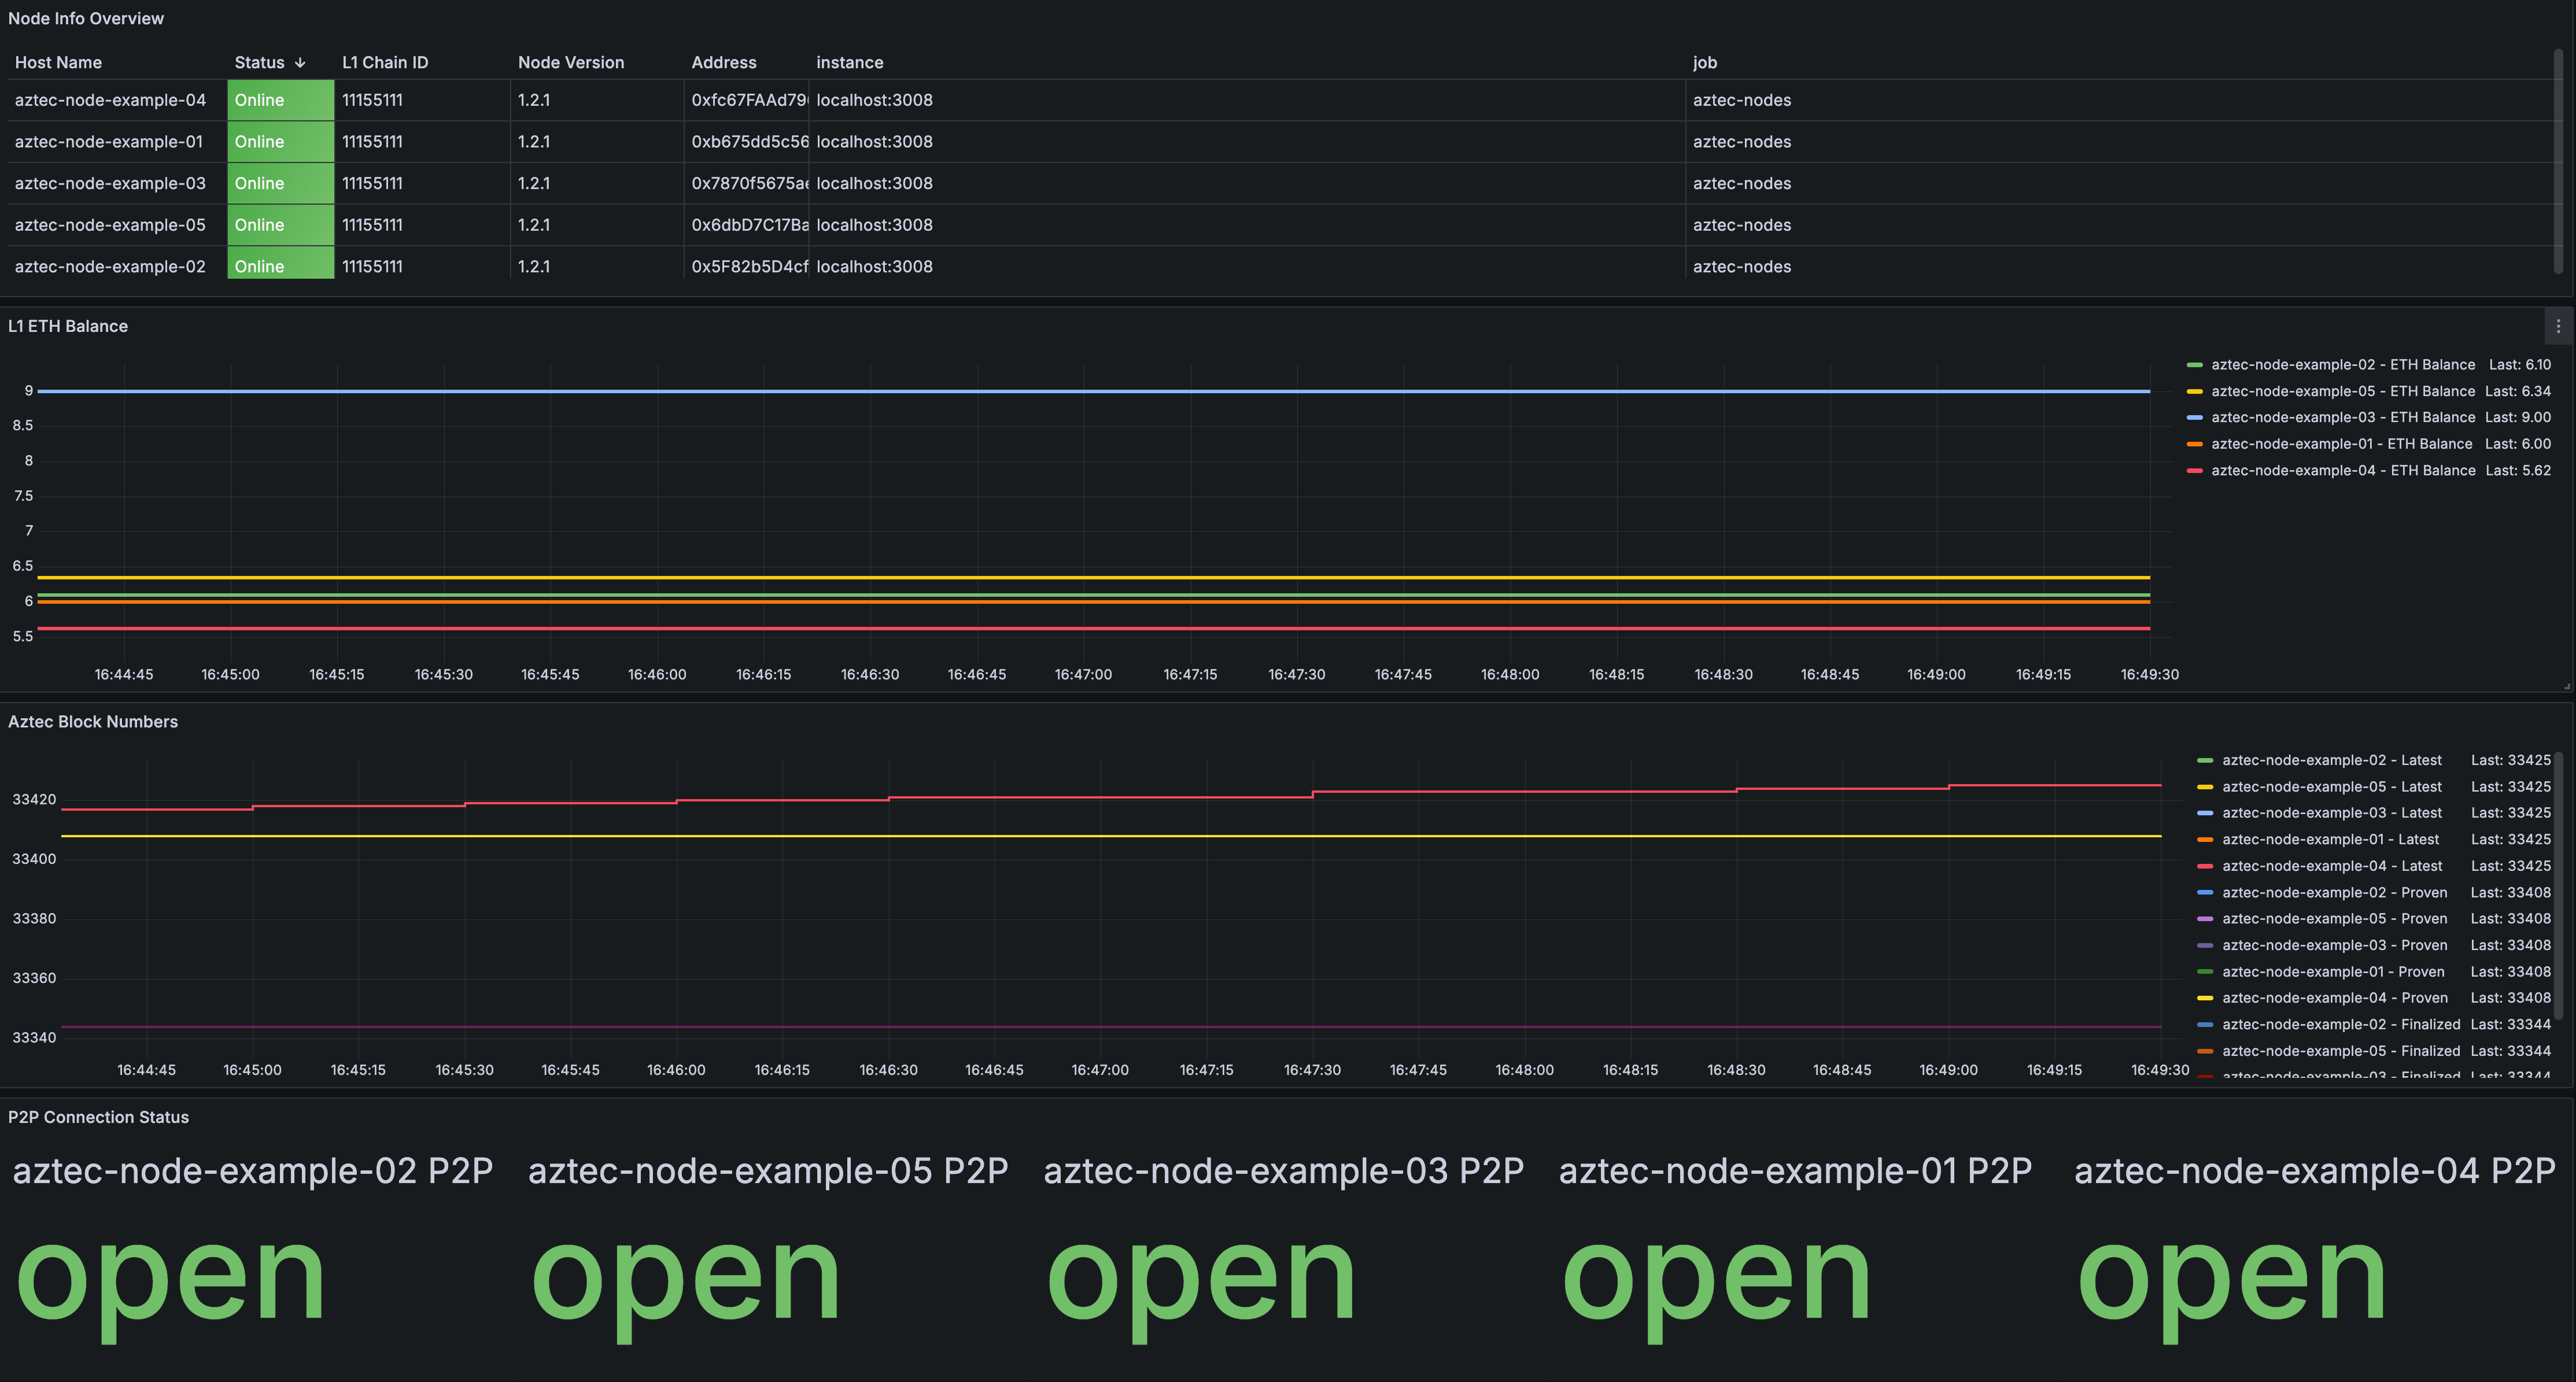Toggle aztec-node-example-02 ETH Balance legend series
This screenshot has width=2576, height=1382.
(2343, 364)
